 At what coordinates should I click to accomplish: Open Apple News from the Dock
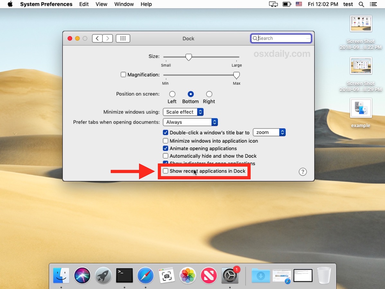click(x=209, y=275)
